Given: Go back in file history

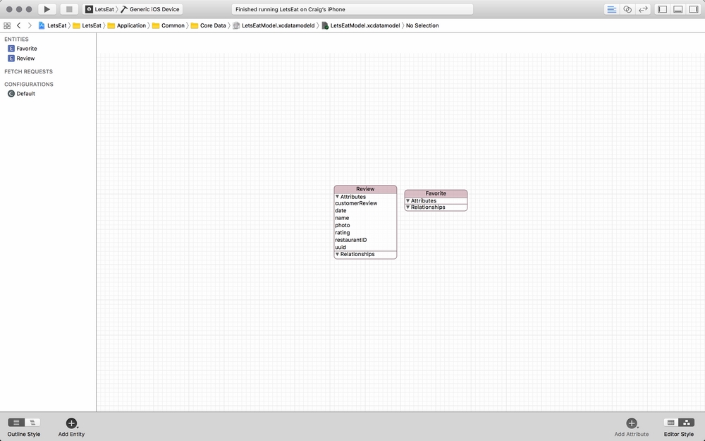Looking at the screenshot, I should [x=18, y=25].
